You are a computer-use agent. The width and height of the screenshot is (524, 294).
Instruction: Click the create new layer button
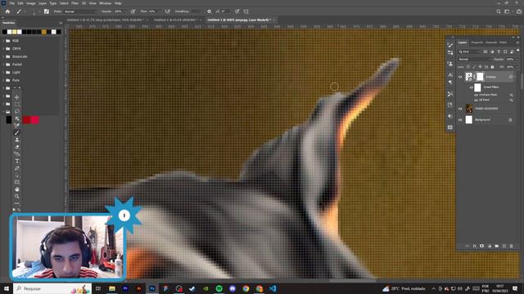coord(504,246)
